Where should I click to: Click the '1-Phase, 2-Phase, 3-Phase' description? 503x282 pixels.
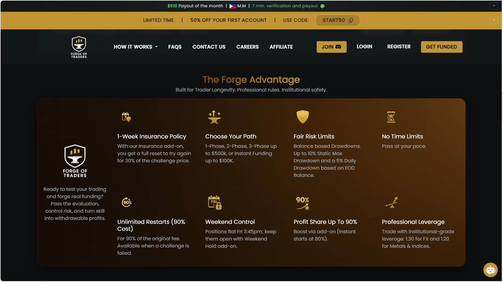click(x=241, y=154)
